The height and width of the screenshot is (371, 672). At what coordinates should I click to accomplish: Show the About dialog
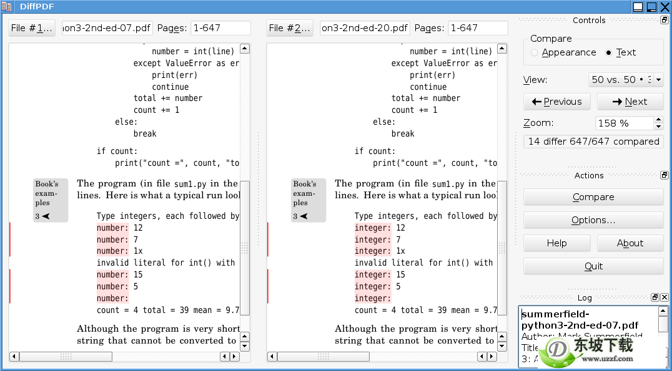(x=630, y=243)
